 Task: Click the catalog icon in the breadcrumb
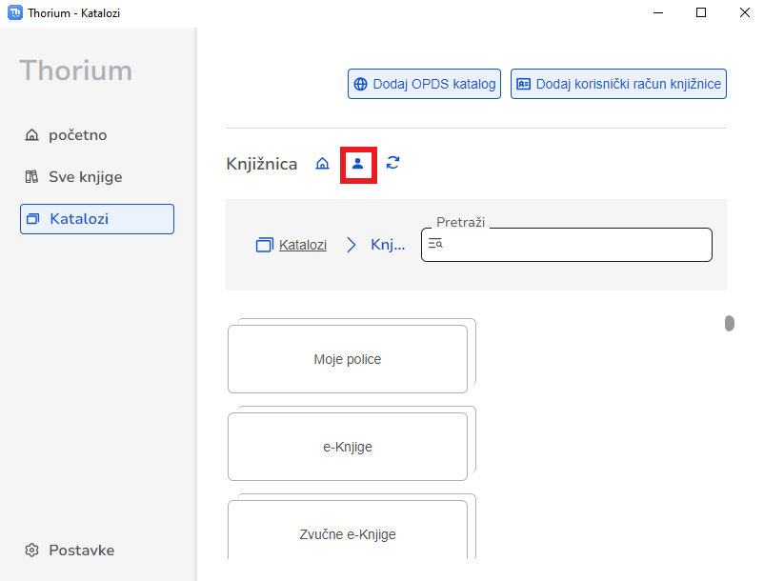264,245
